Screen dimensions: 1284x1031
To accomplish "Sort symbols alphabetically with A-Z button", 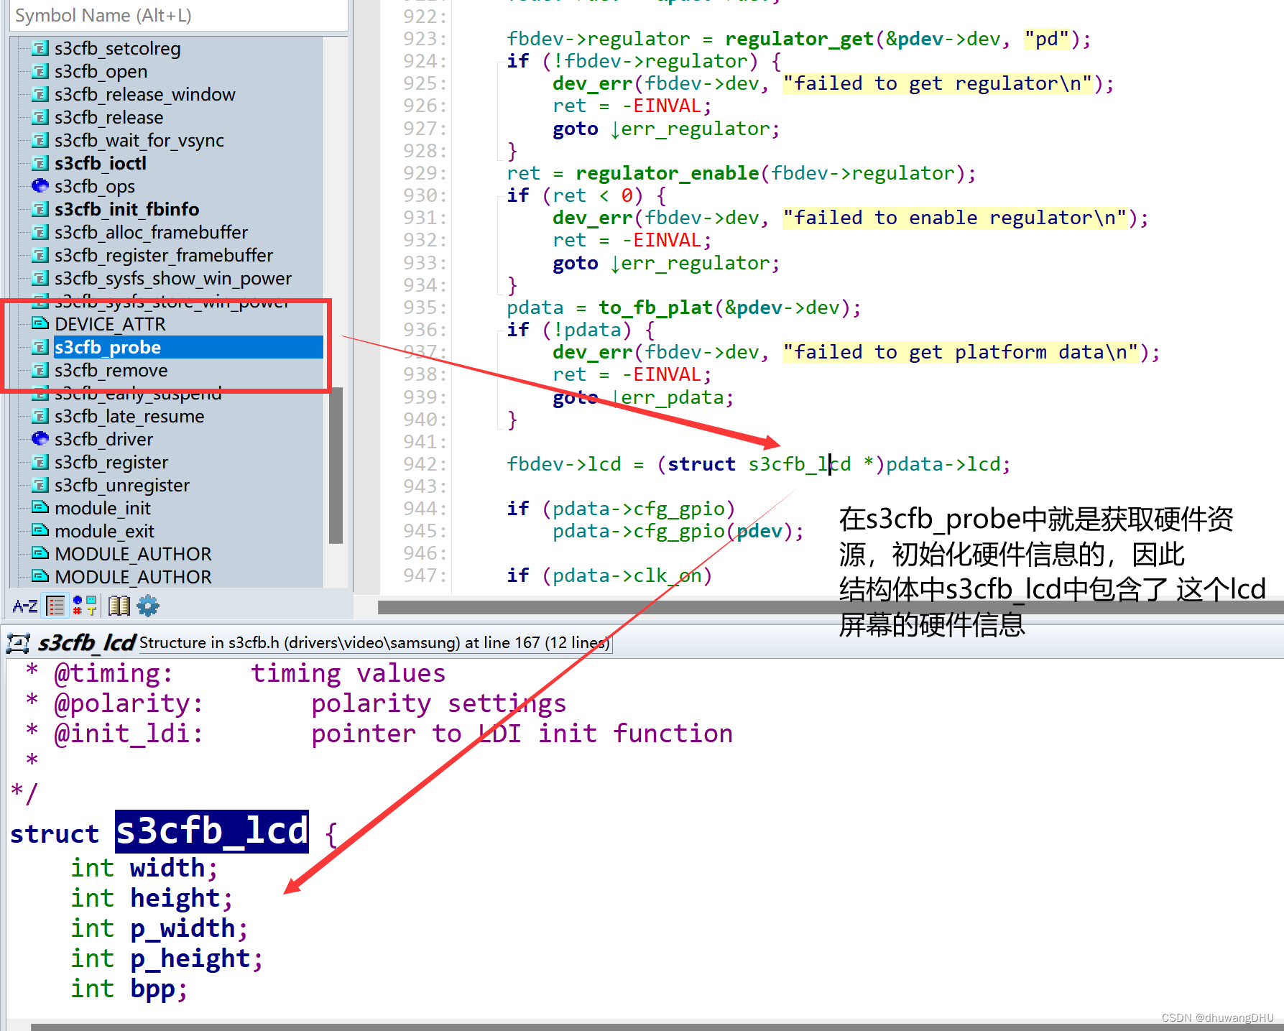I will (x=25, y=606).
